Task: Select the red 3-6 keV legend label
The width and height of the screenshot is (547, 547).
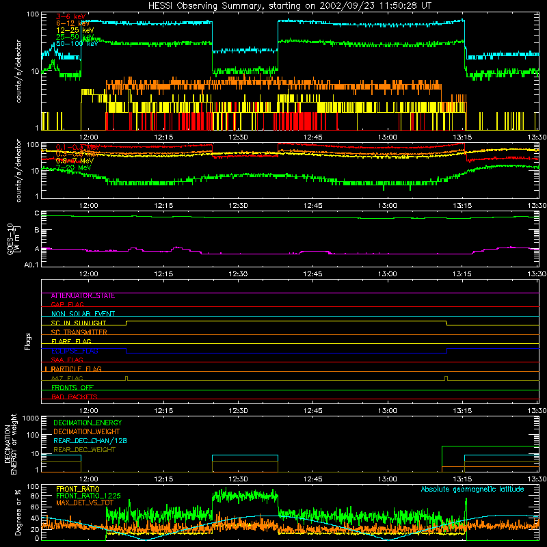Action: click(x=70, y=16)
